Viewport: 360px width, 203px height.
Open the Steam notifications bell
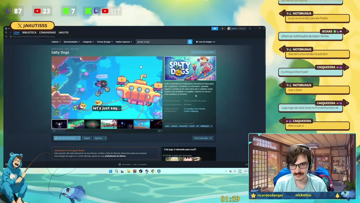[222, 28]
